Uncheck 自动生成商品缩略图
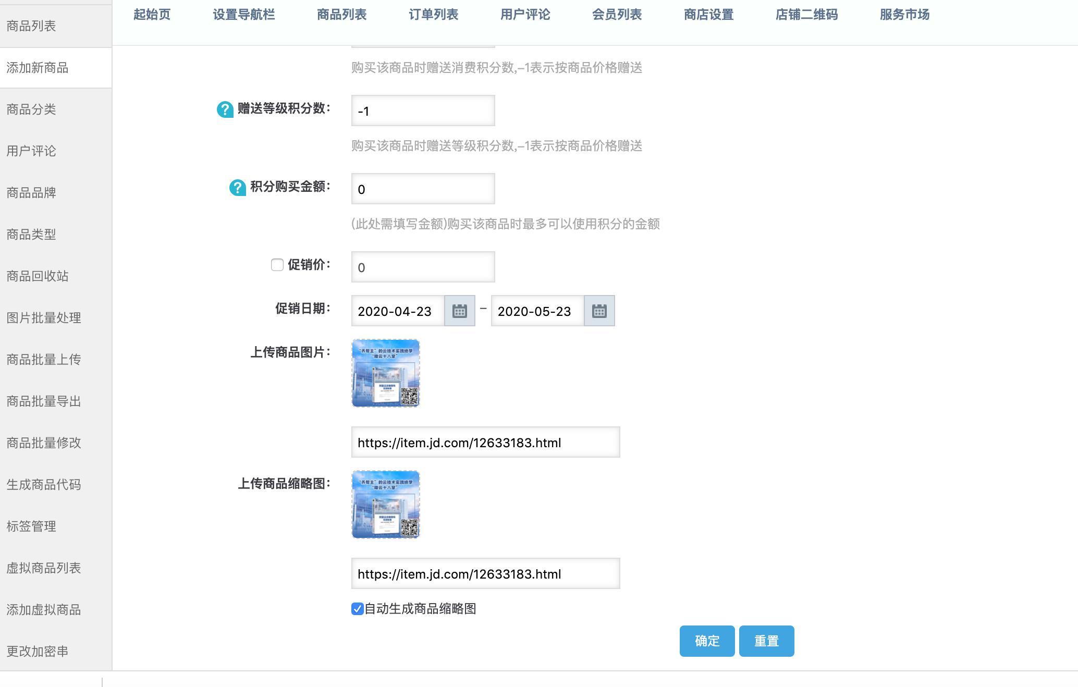The image size is (1078, 687). [x=357, y=609]
